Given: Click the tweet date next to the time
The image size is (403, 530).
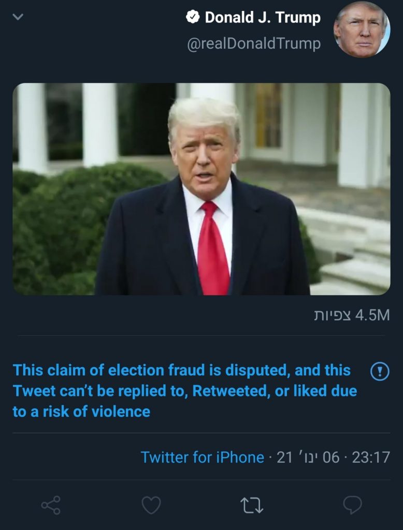Looking at the screenshot, I should (x=308, y=458).
